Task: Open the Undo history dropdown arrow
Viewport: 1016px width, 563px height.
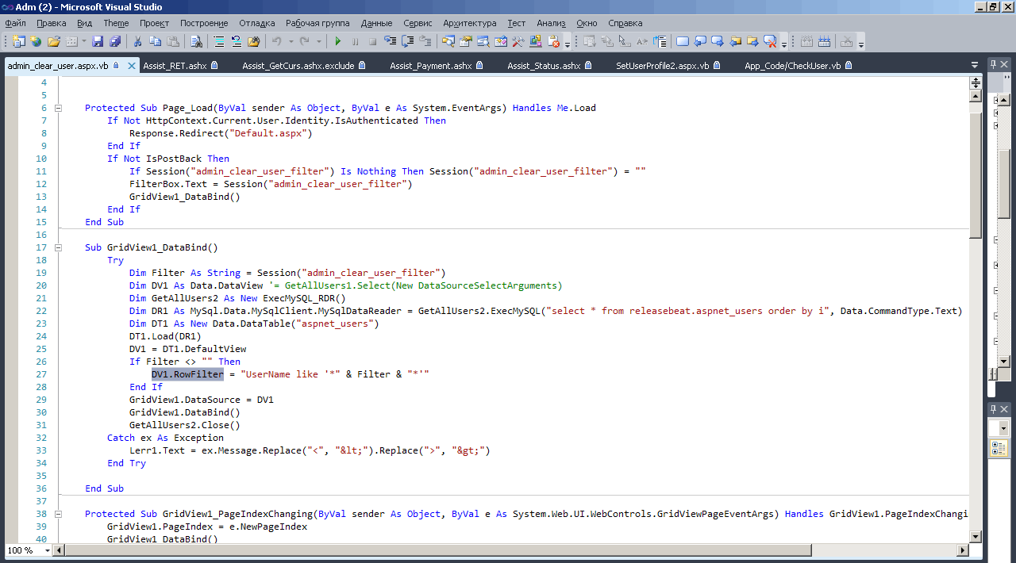Action: pyautogui.click(x=291, y=41)
